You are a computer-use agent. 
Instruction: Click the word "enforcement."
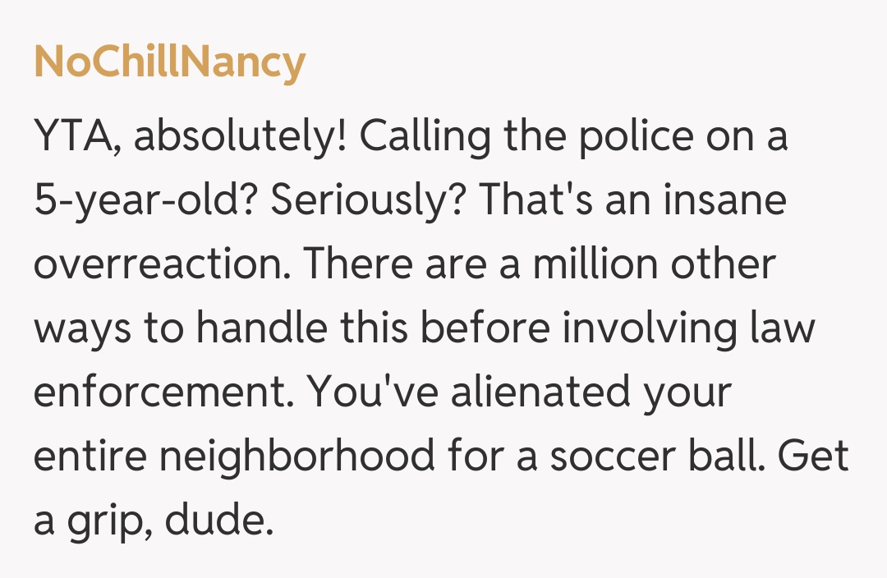[163, 392]
